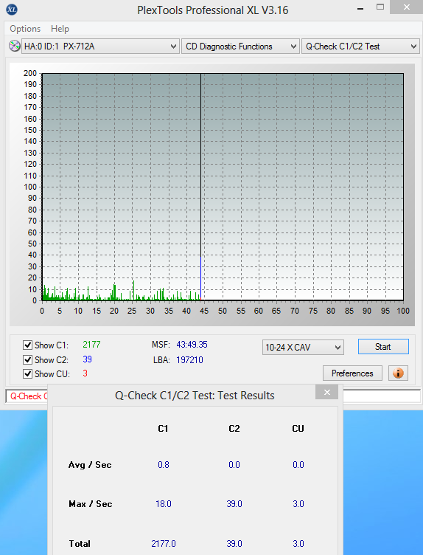
Task: Click the Avg / Sec row label
Action: pos(90,465)
